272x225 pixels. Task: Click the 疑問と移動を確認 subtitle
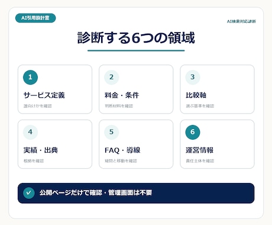point(121,161)
